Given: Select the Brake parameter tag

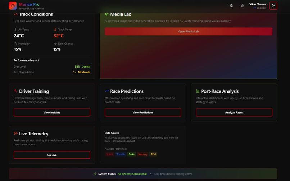Looking at the screenshot, I should [131, 154].
